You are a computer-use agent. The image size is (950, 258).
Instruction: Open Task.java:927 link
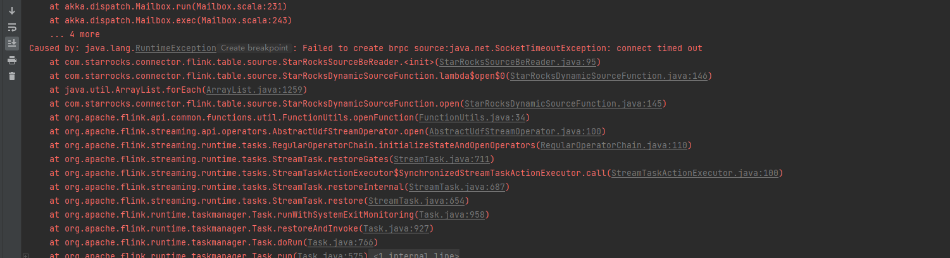396,228
